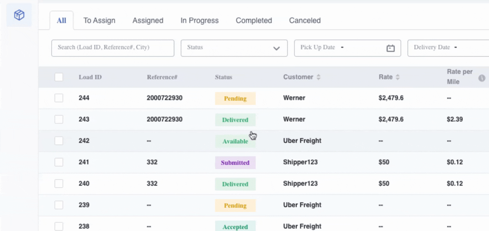Go to the Completed tab
The image size is (489, 231).
[x=254, y=21]
